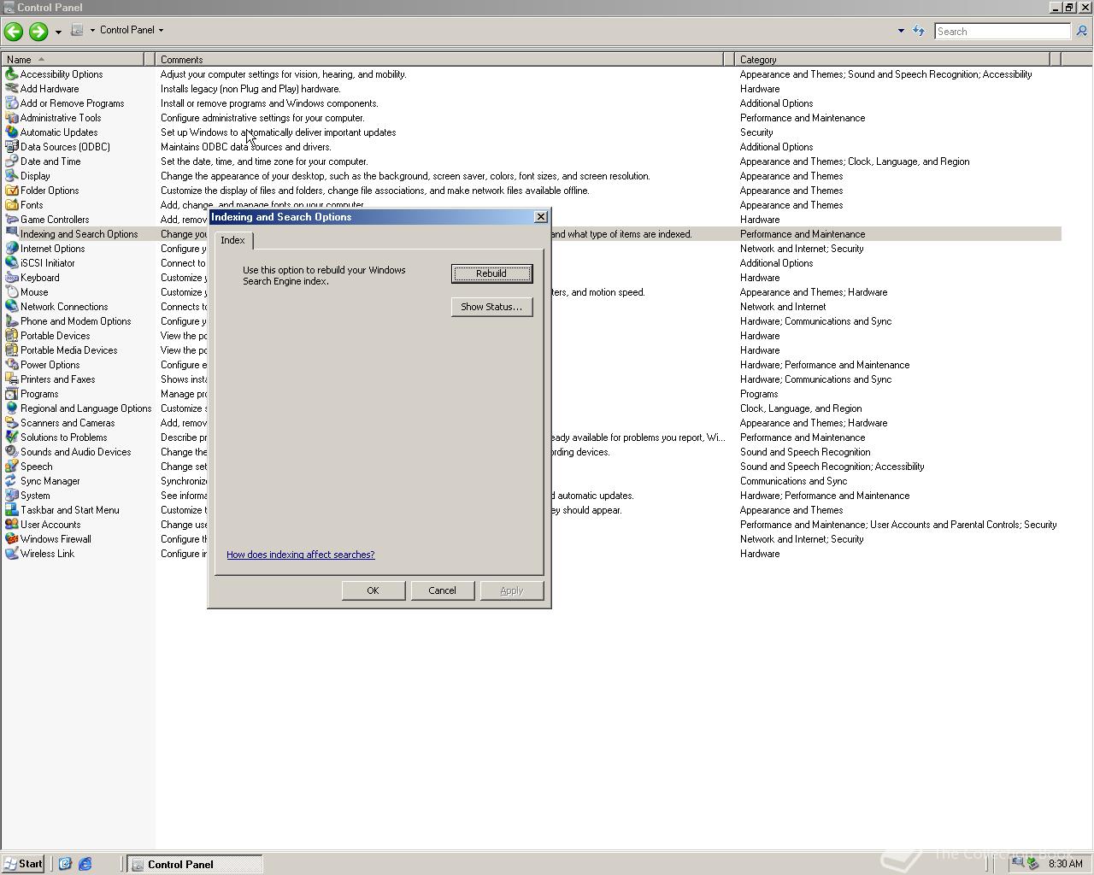
Task: Select the Windows Firewall icon
Action: pyautogui.click(x=12, y=539)
